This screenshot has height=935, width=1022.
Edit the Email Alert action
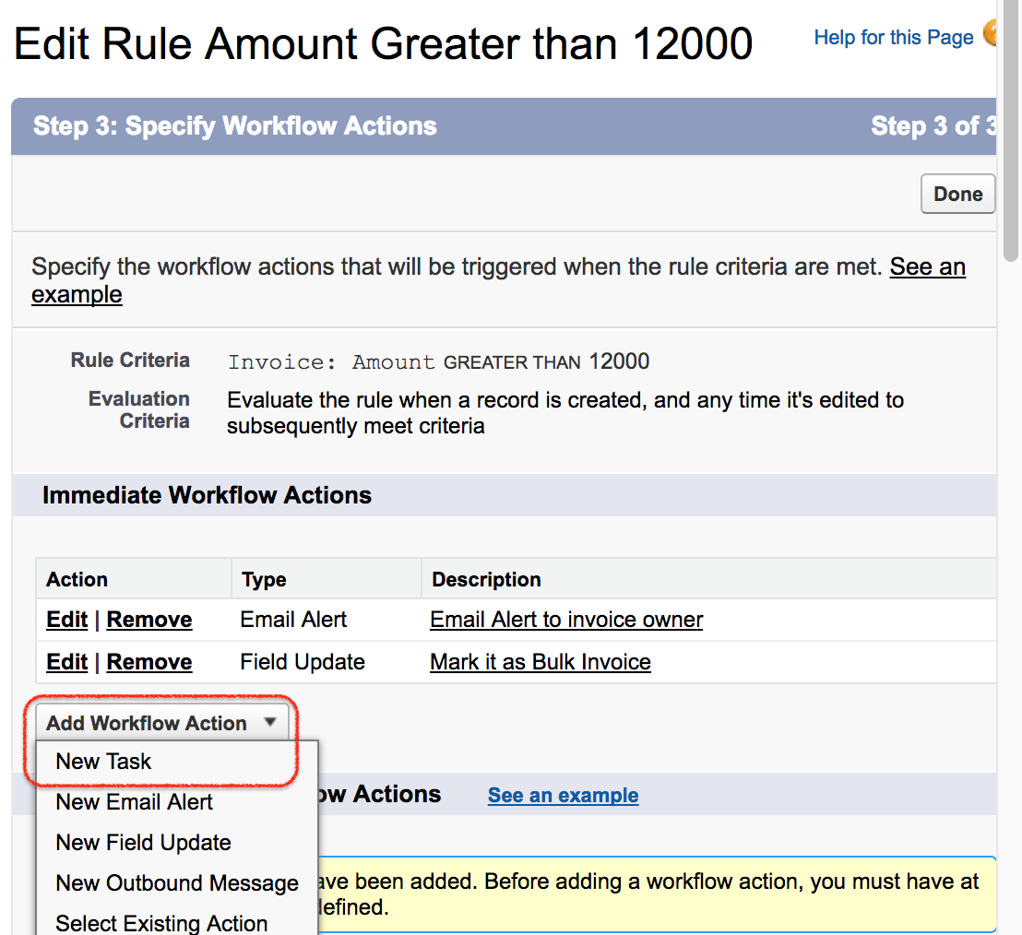click(66, 620)
